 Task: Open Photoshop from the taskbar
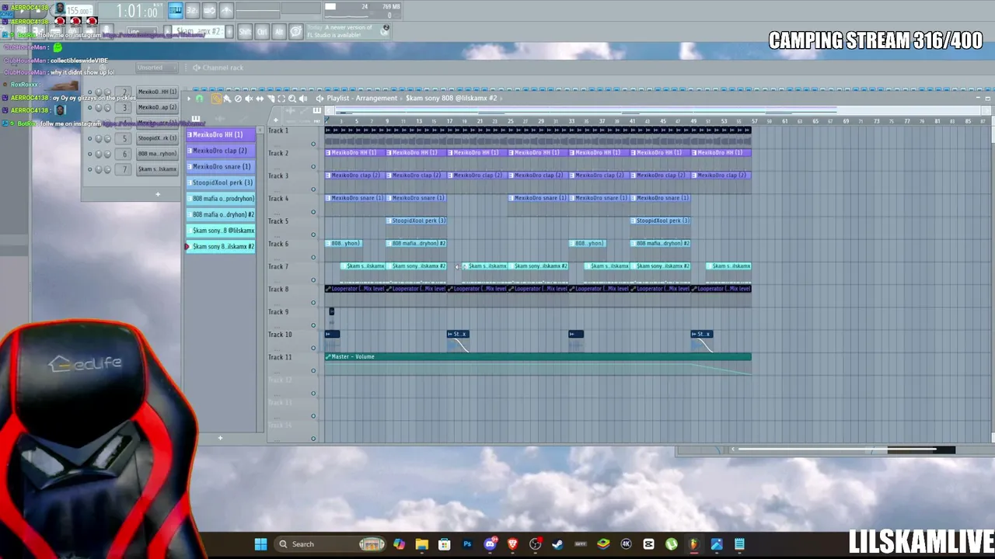pos(467,544)
